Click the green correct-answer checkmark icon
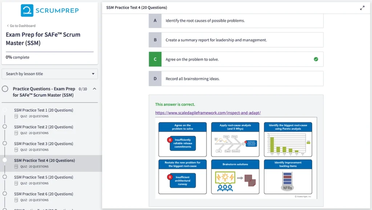 [x=316, y=59]
